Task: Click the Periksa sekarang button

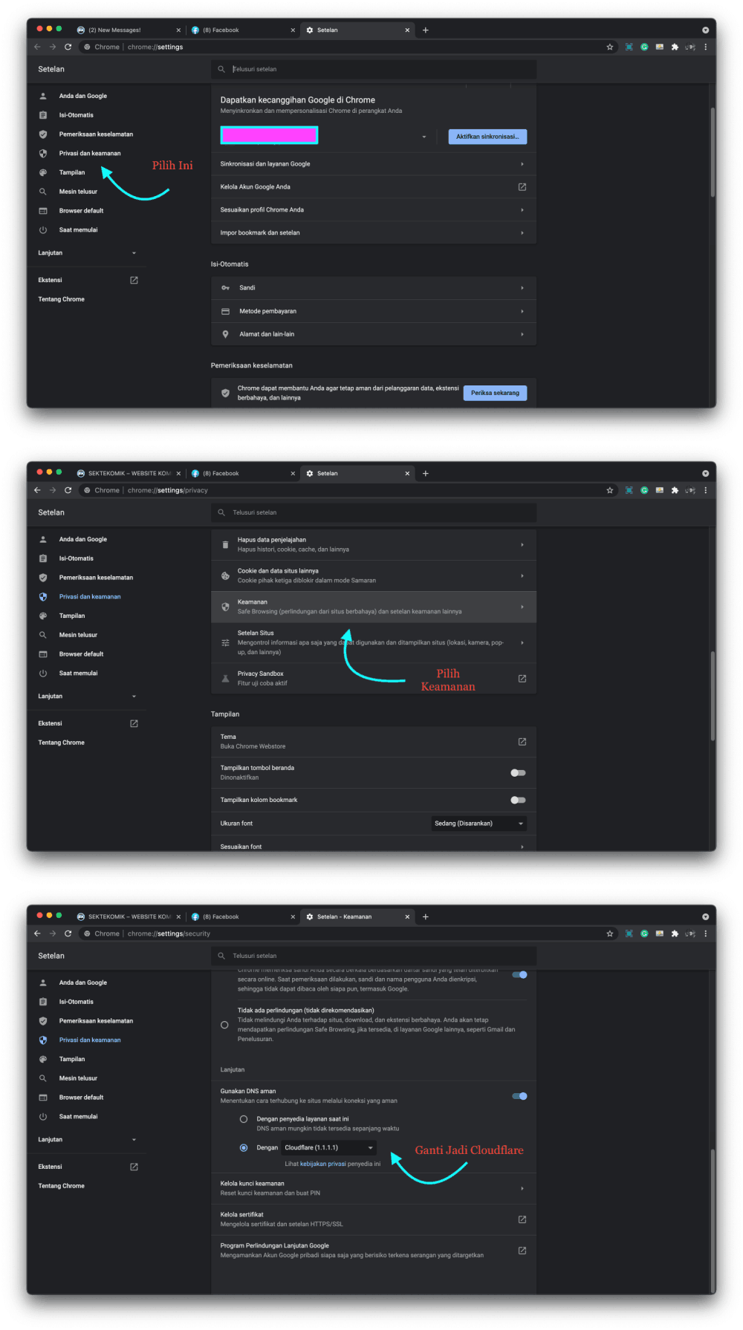Action: [495, 393]
